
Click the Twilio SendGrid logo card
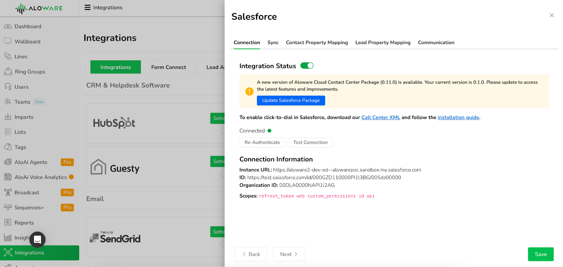115,237
